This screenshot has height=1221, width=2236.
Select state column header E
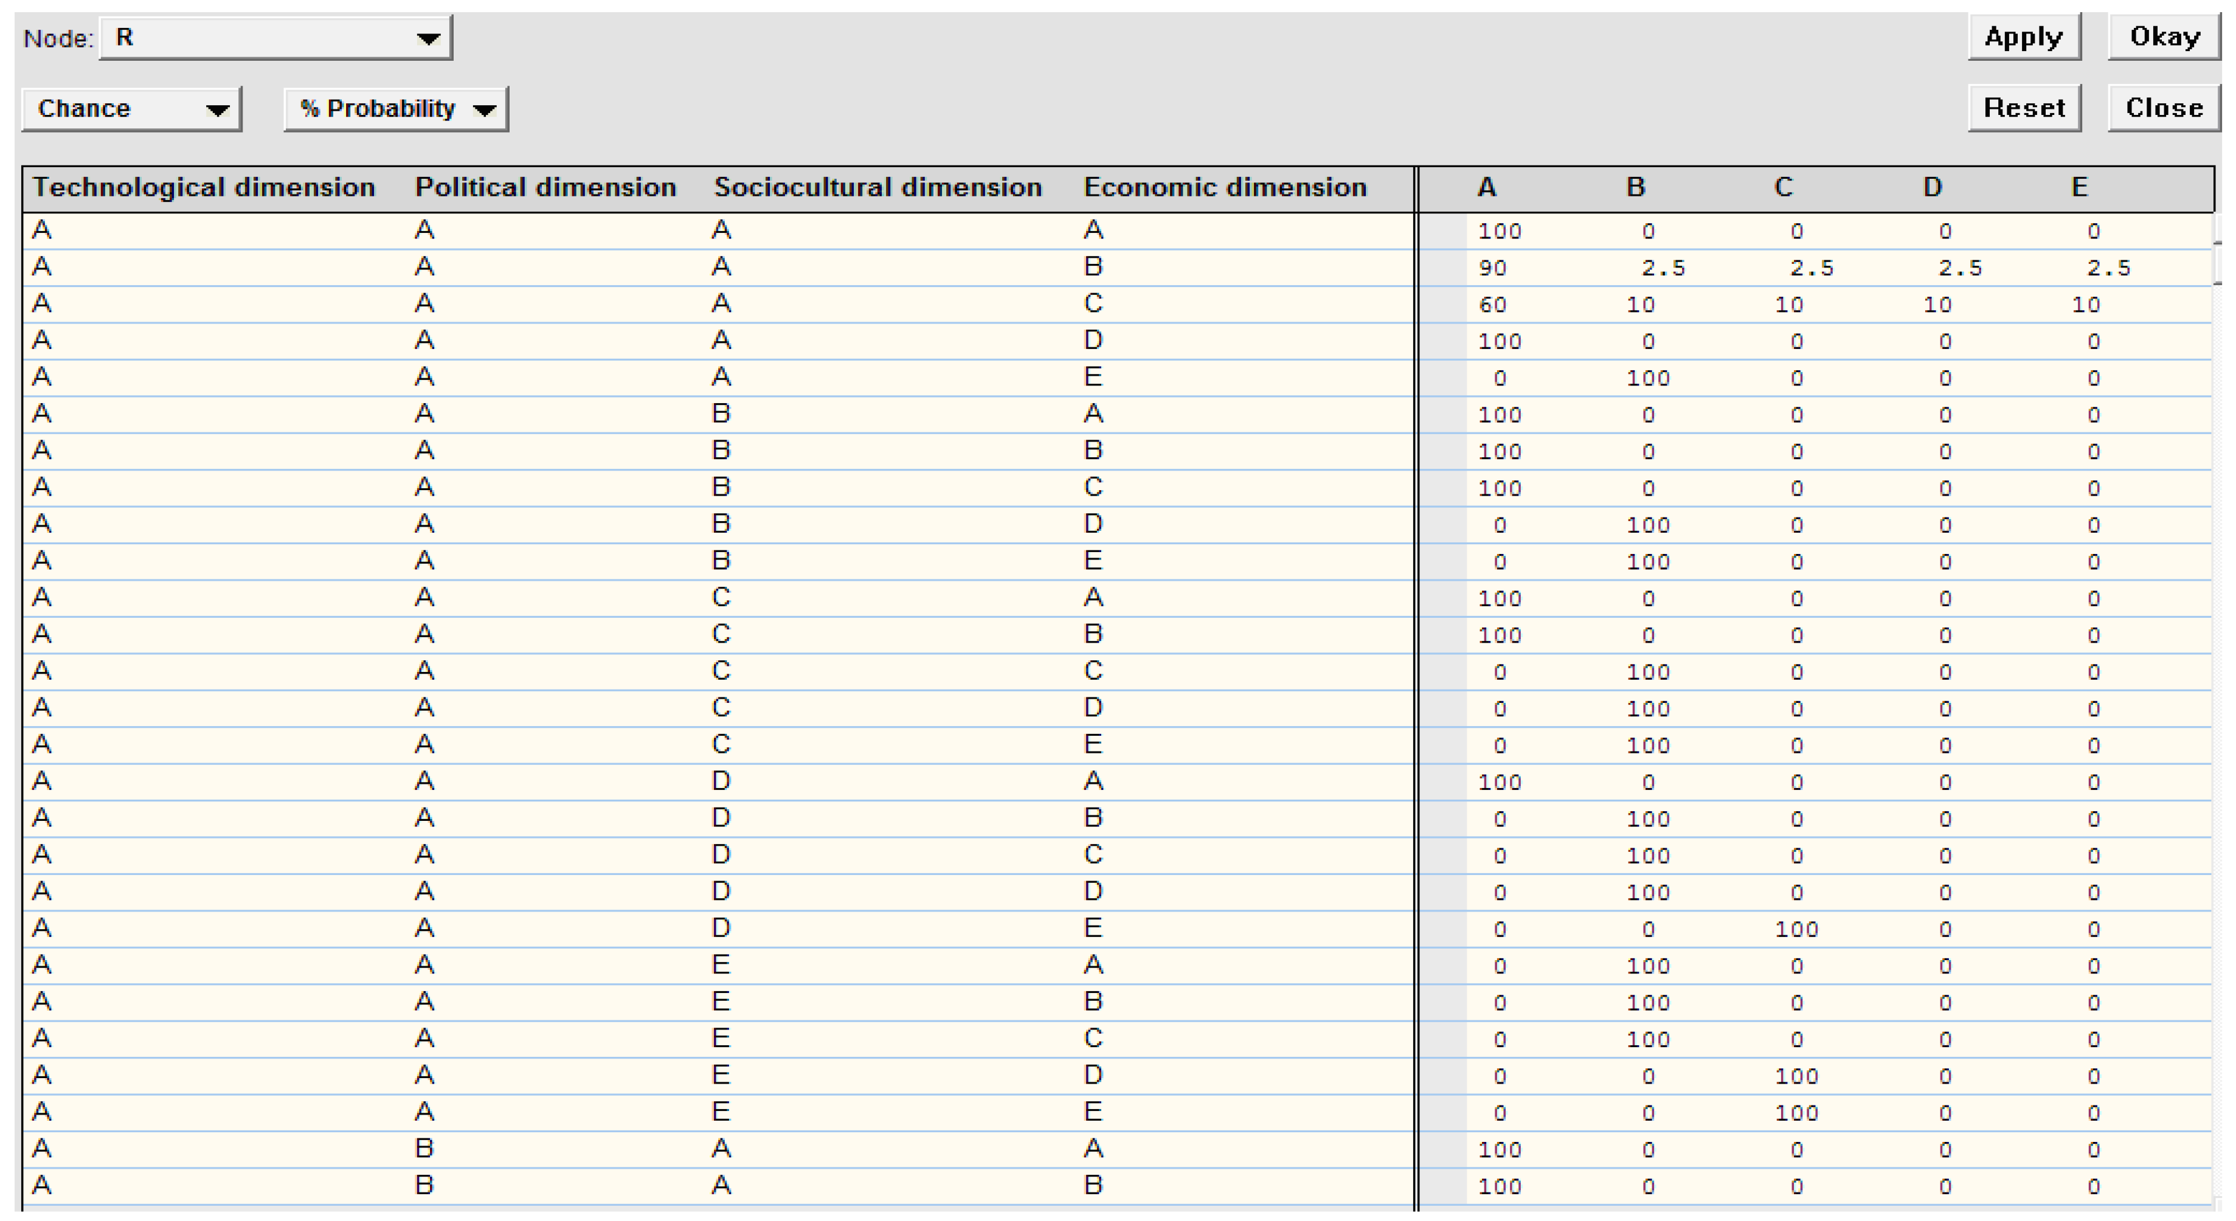pos(2079,187)
